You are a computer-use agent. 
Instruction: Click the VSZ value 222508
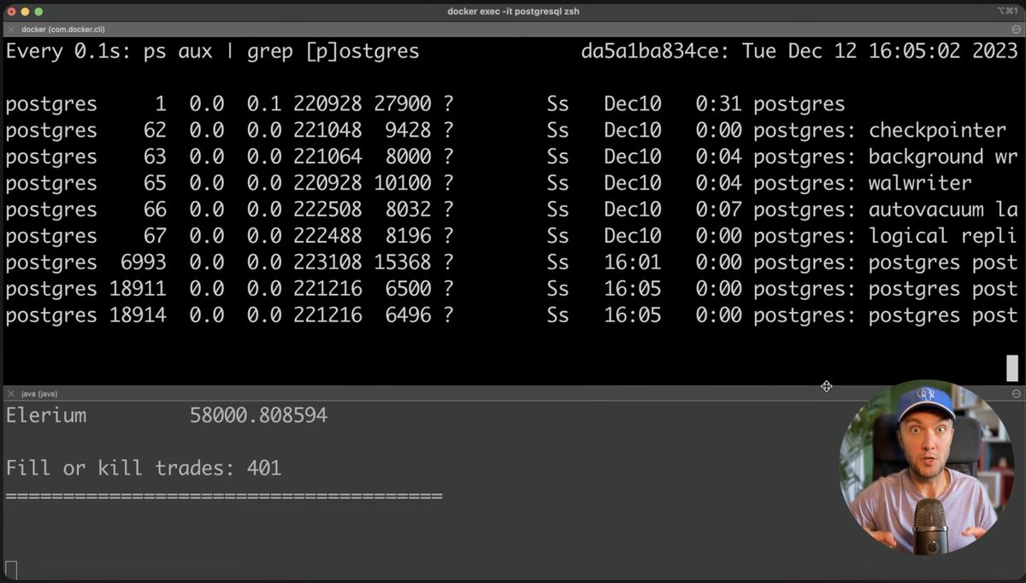tap(327, 210)
